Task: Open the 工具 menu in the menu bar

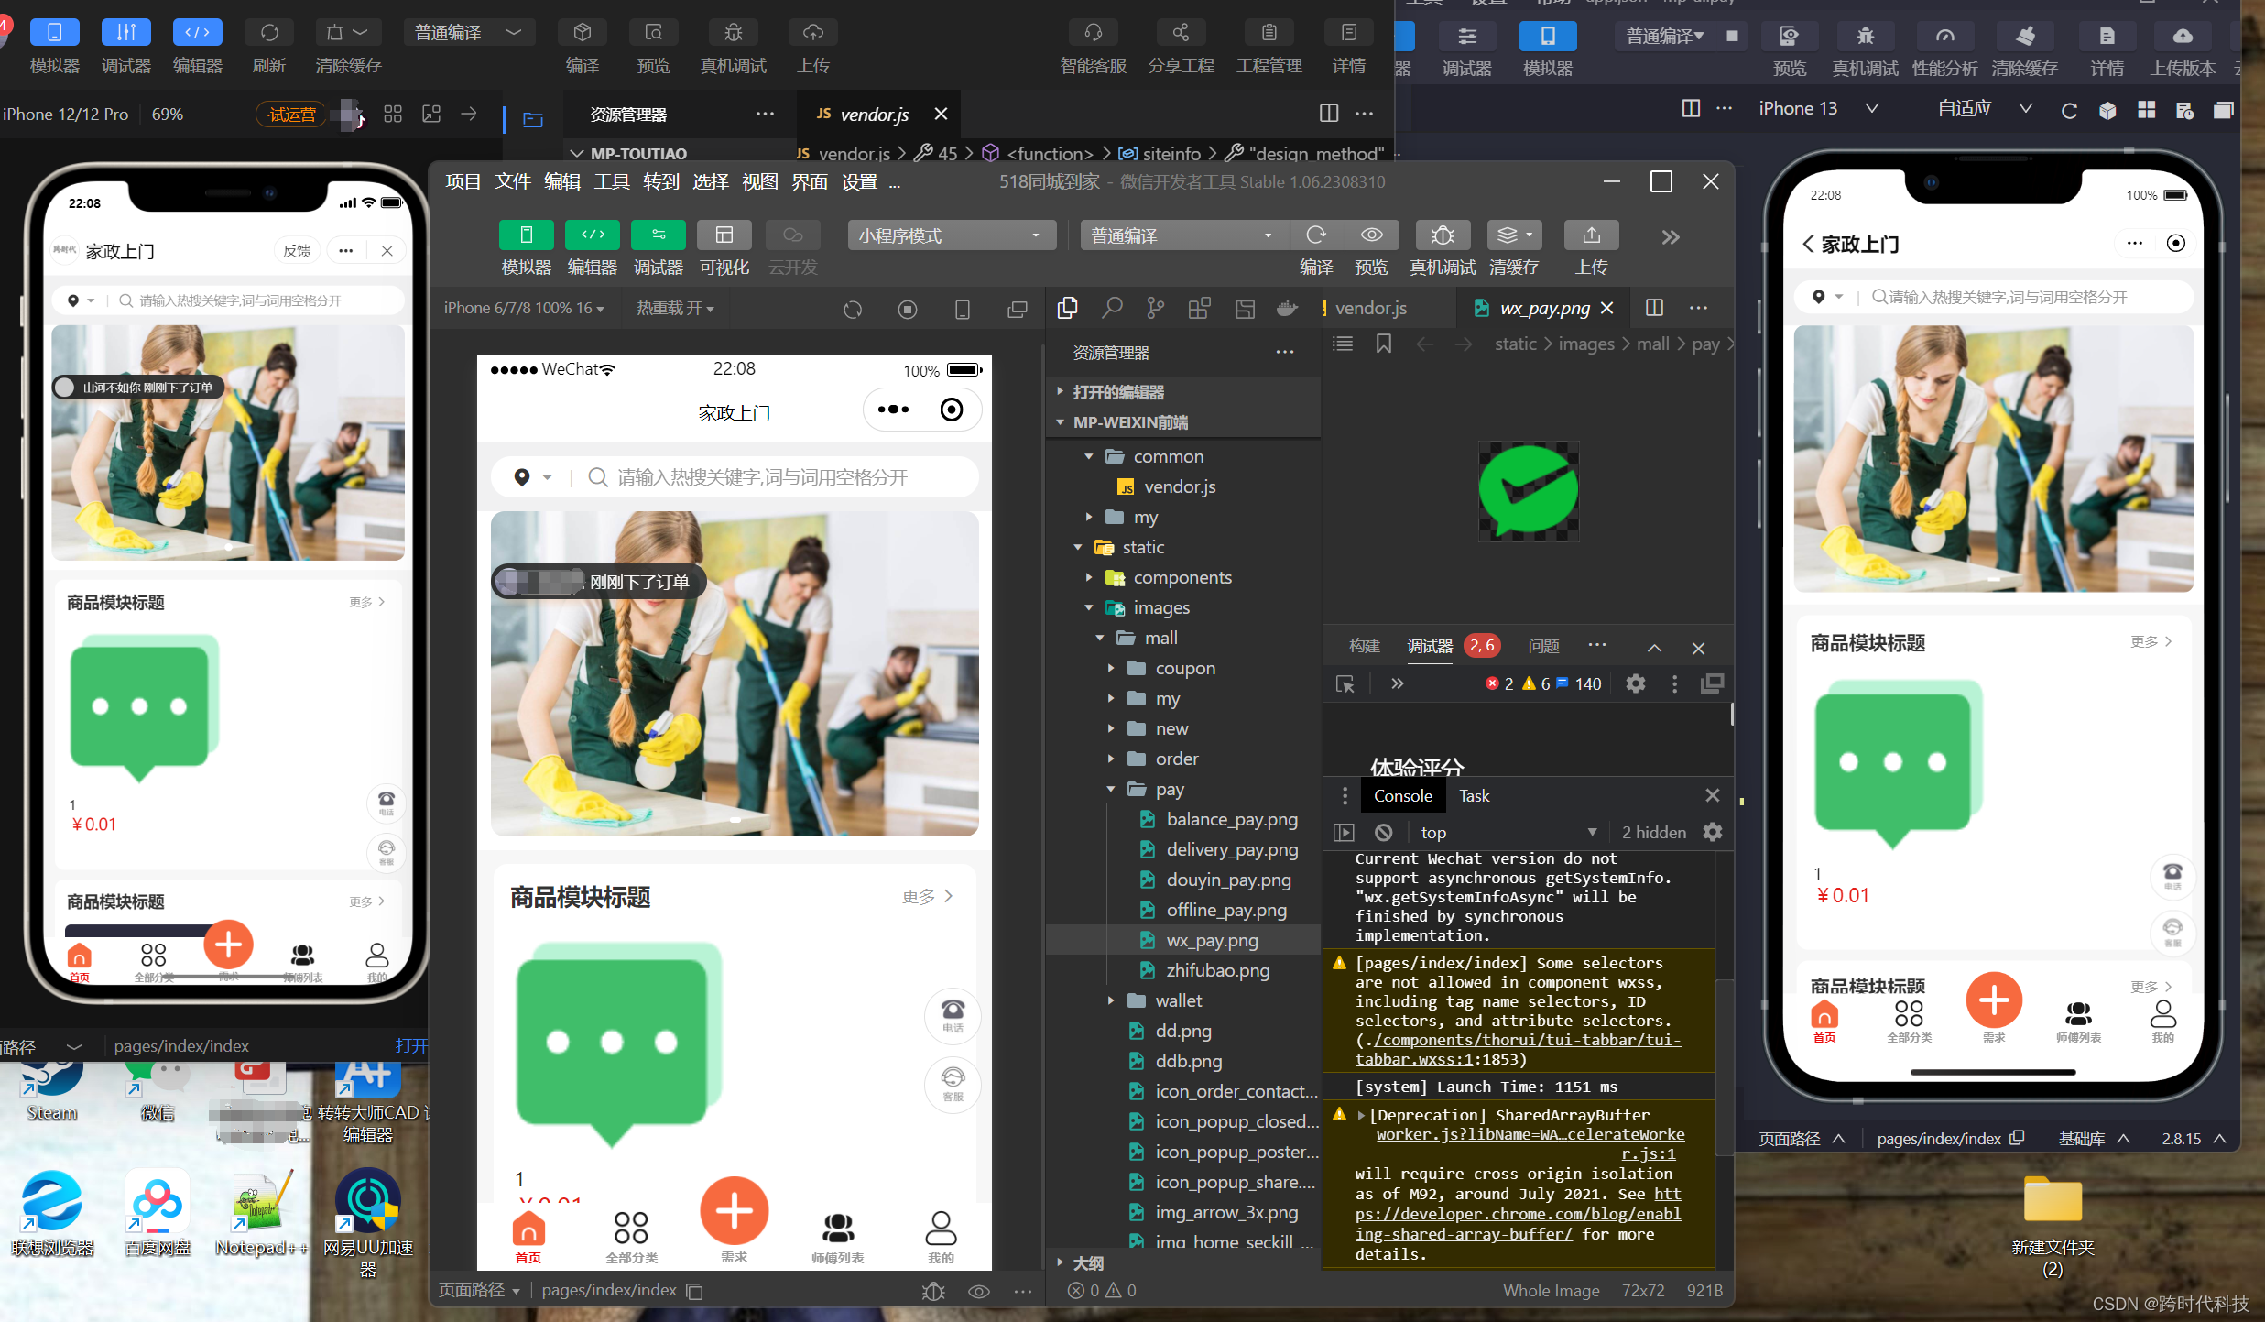Action: pyautogui.click(x=611, y=182)
